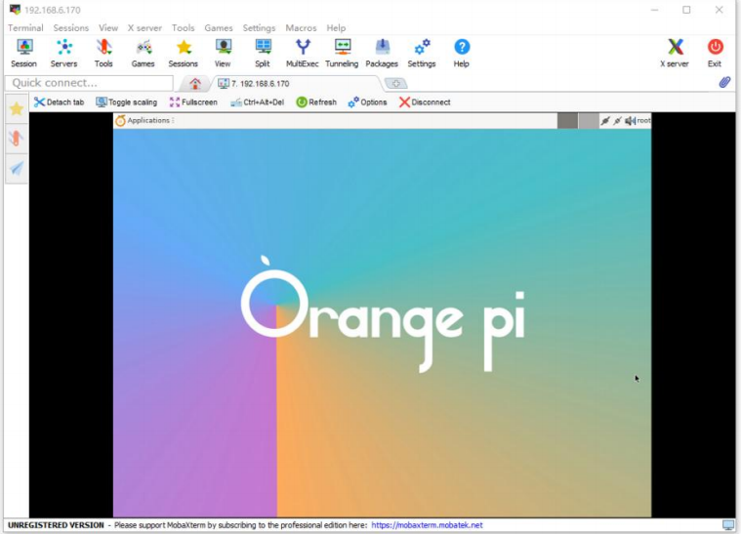Open the Tools menu
This screenshot has width=741, height=534.
coord(183,28)
